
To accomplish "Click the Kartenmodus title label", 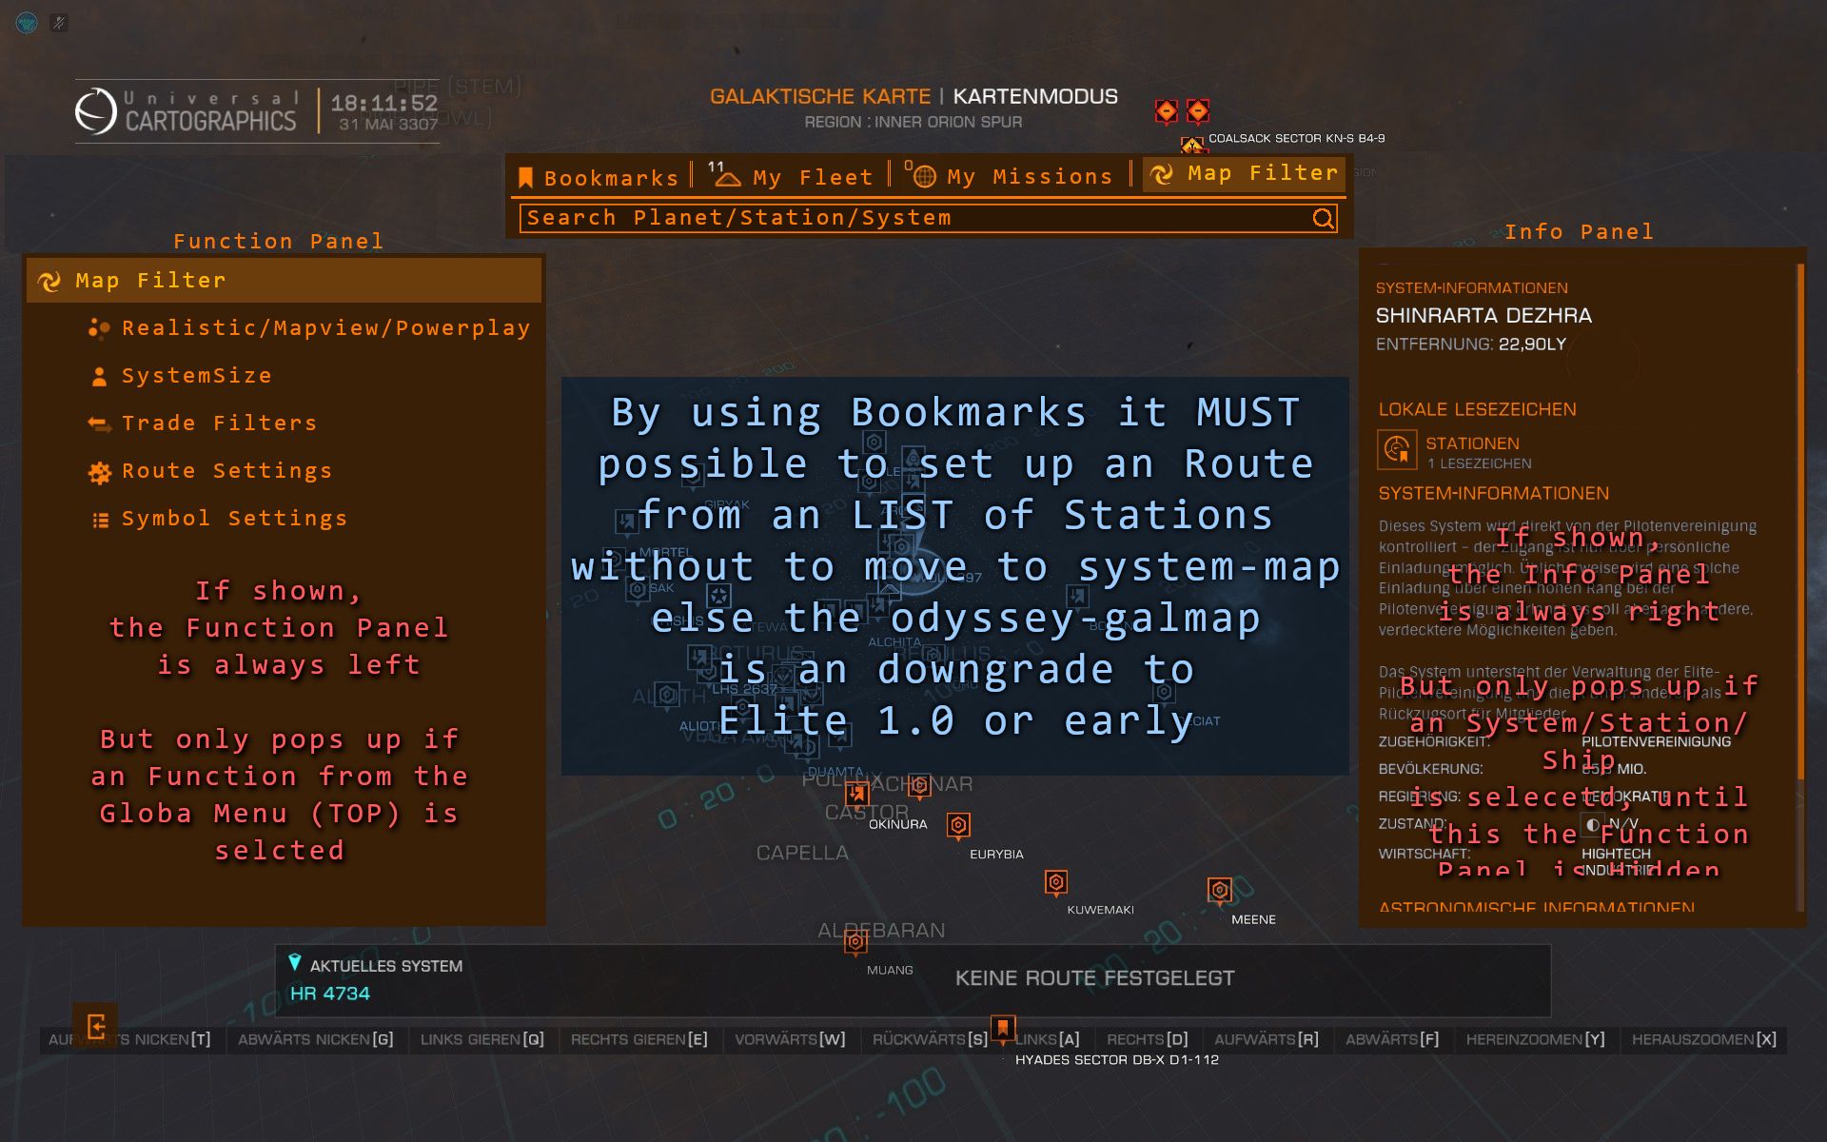I will tap(1035, 96).
